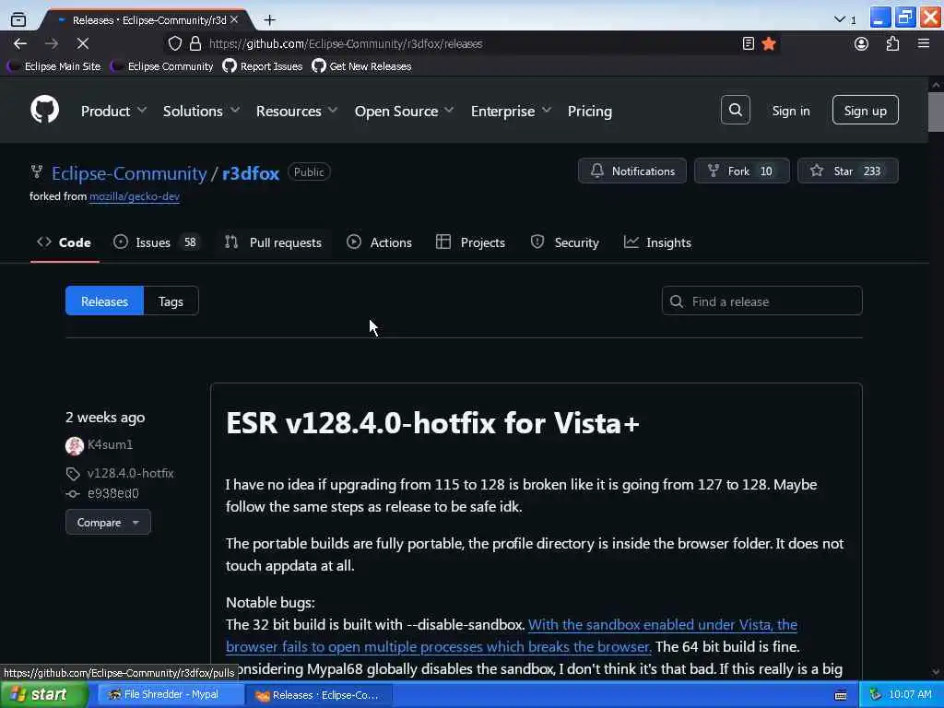Open the sandbox enabled under Vista link

click(512, 636)
